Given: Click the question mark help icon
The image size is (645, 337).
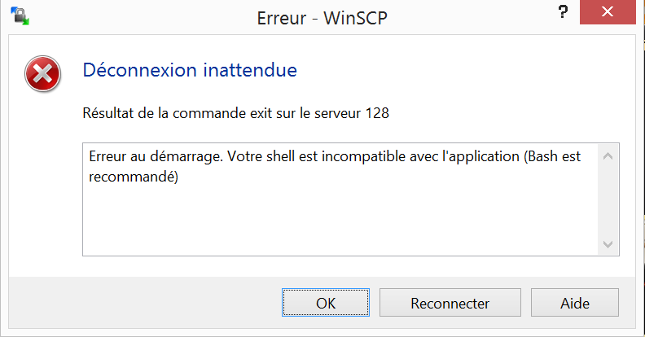Looking at the screenshot, I should click(563, 11).
